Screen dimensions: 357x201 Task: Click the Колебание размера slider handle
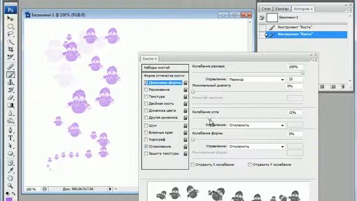pyautogui.click(x=302, y=73)
